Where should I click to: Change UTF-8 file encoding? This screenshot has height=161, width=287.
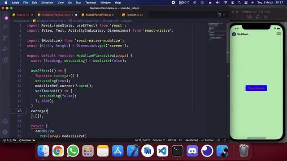coord(172,140)
